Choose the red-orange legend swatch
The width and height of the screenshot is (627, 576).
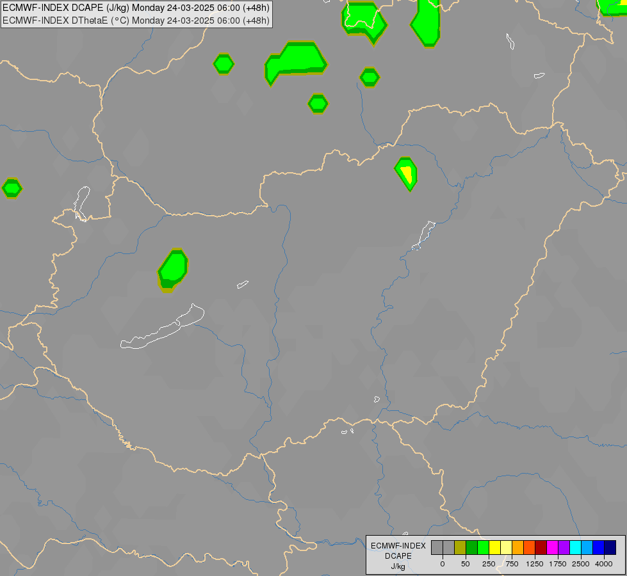530,548
